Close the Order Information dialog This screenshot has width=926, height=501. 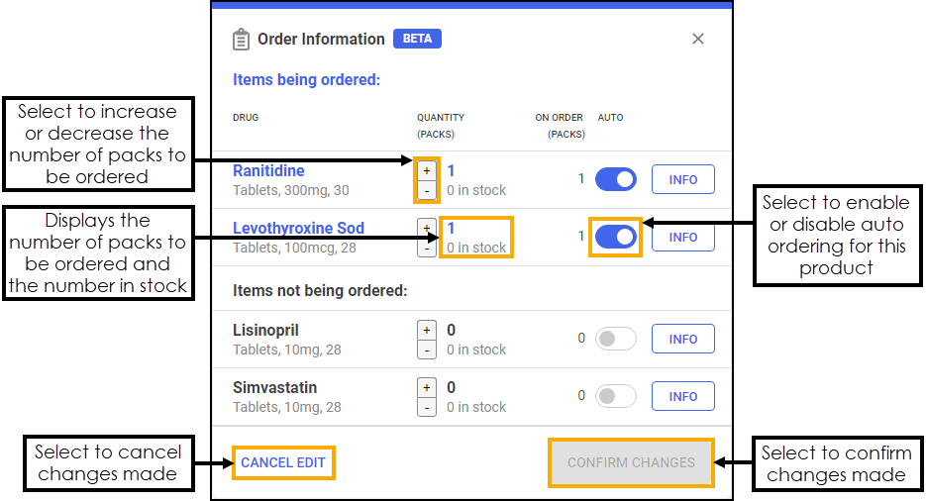[698, 39]
